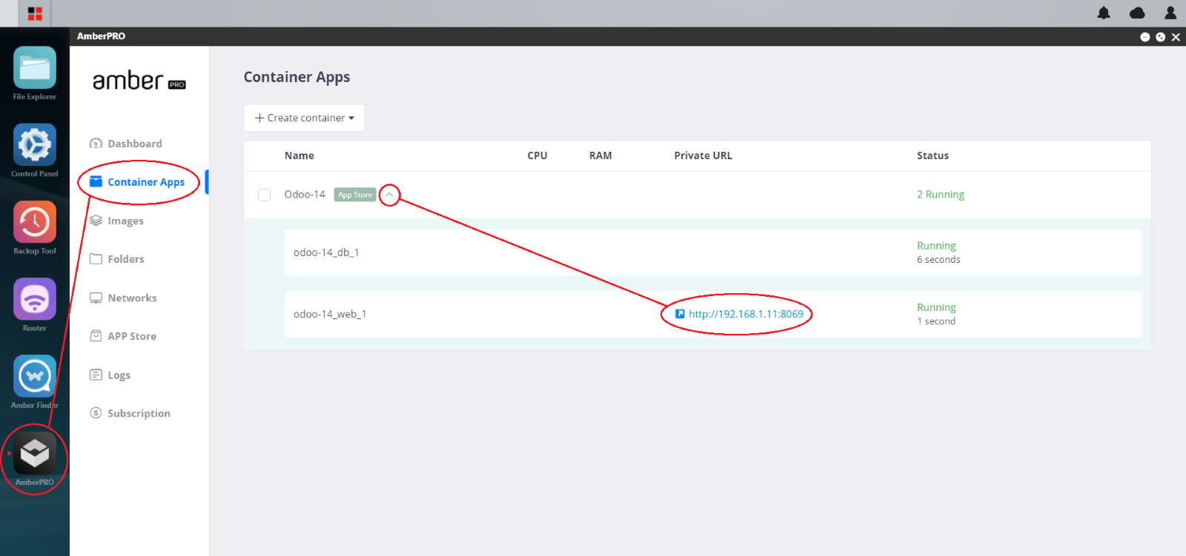Open the user account icon
Viewport: 1186px width, 556px height.
1170,13
